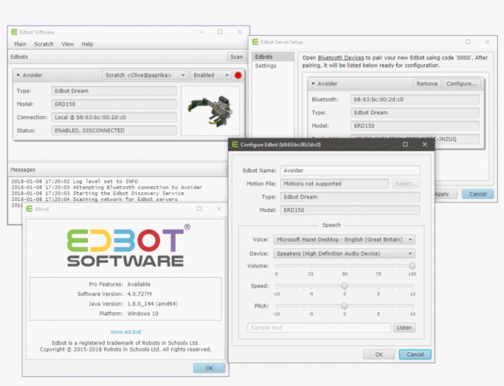The width and height of the screenshot is (504, 386).
Task: Click Apply in Edbot Server Setup
Action: tap(446, 194)
